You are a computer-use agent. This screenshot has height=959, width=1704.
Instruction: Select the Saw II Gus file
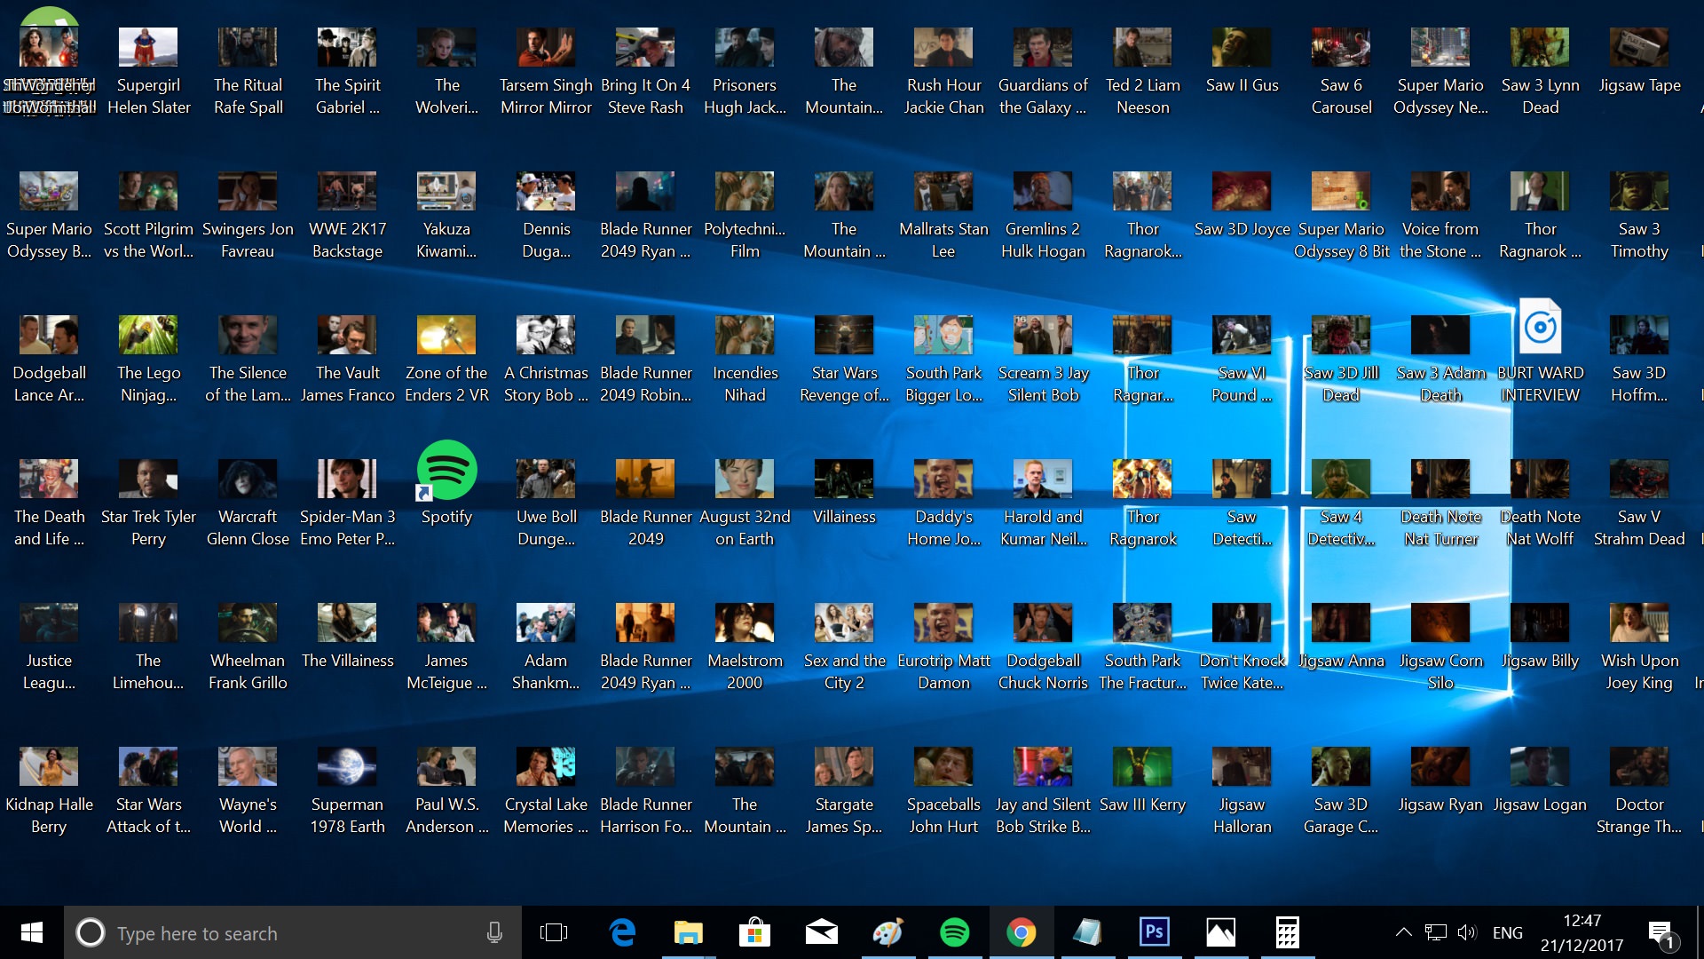[x=1242, y=62]
